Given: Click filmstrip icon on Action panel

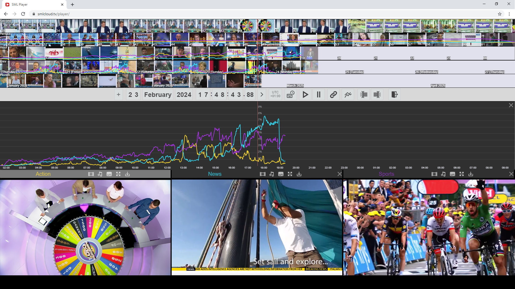Looking at the screenshot, I should tap(91, 174).
